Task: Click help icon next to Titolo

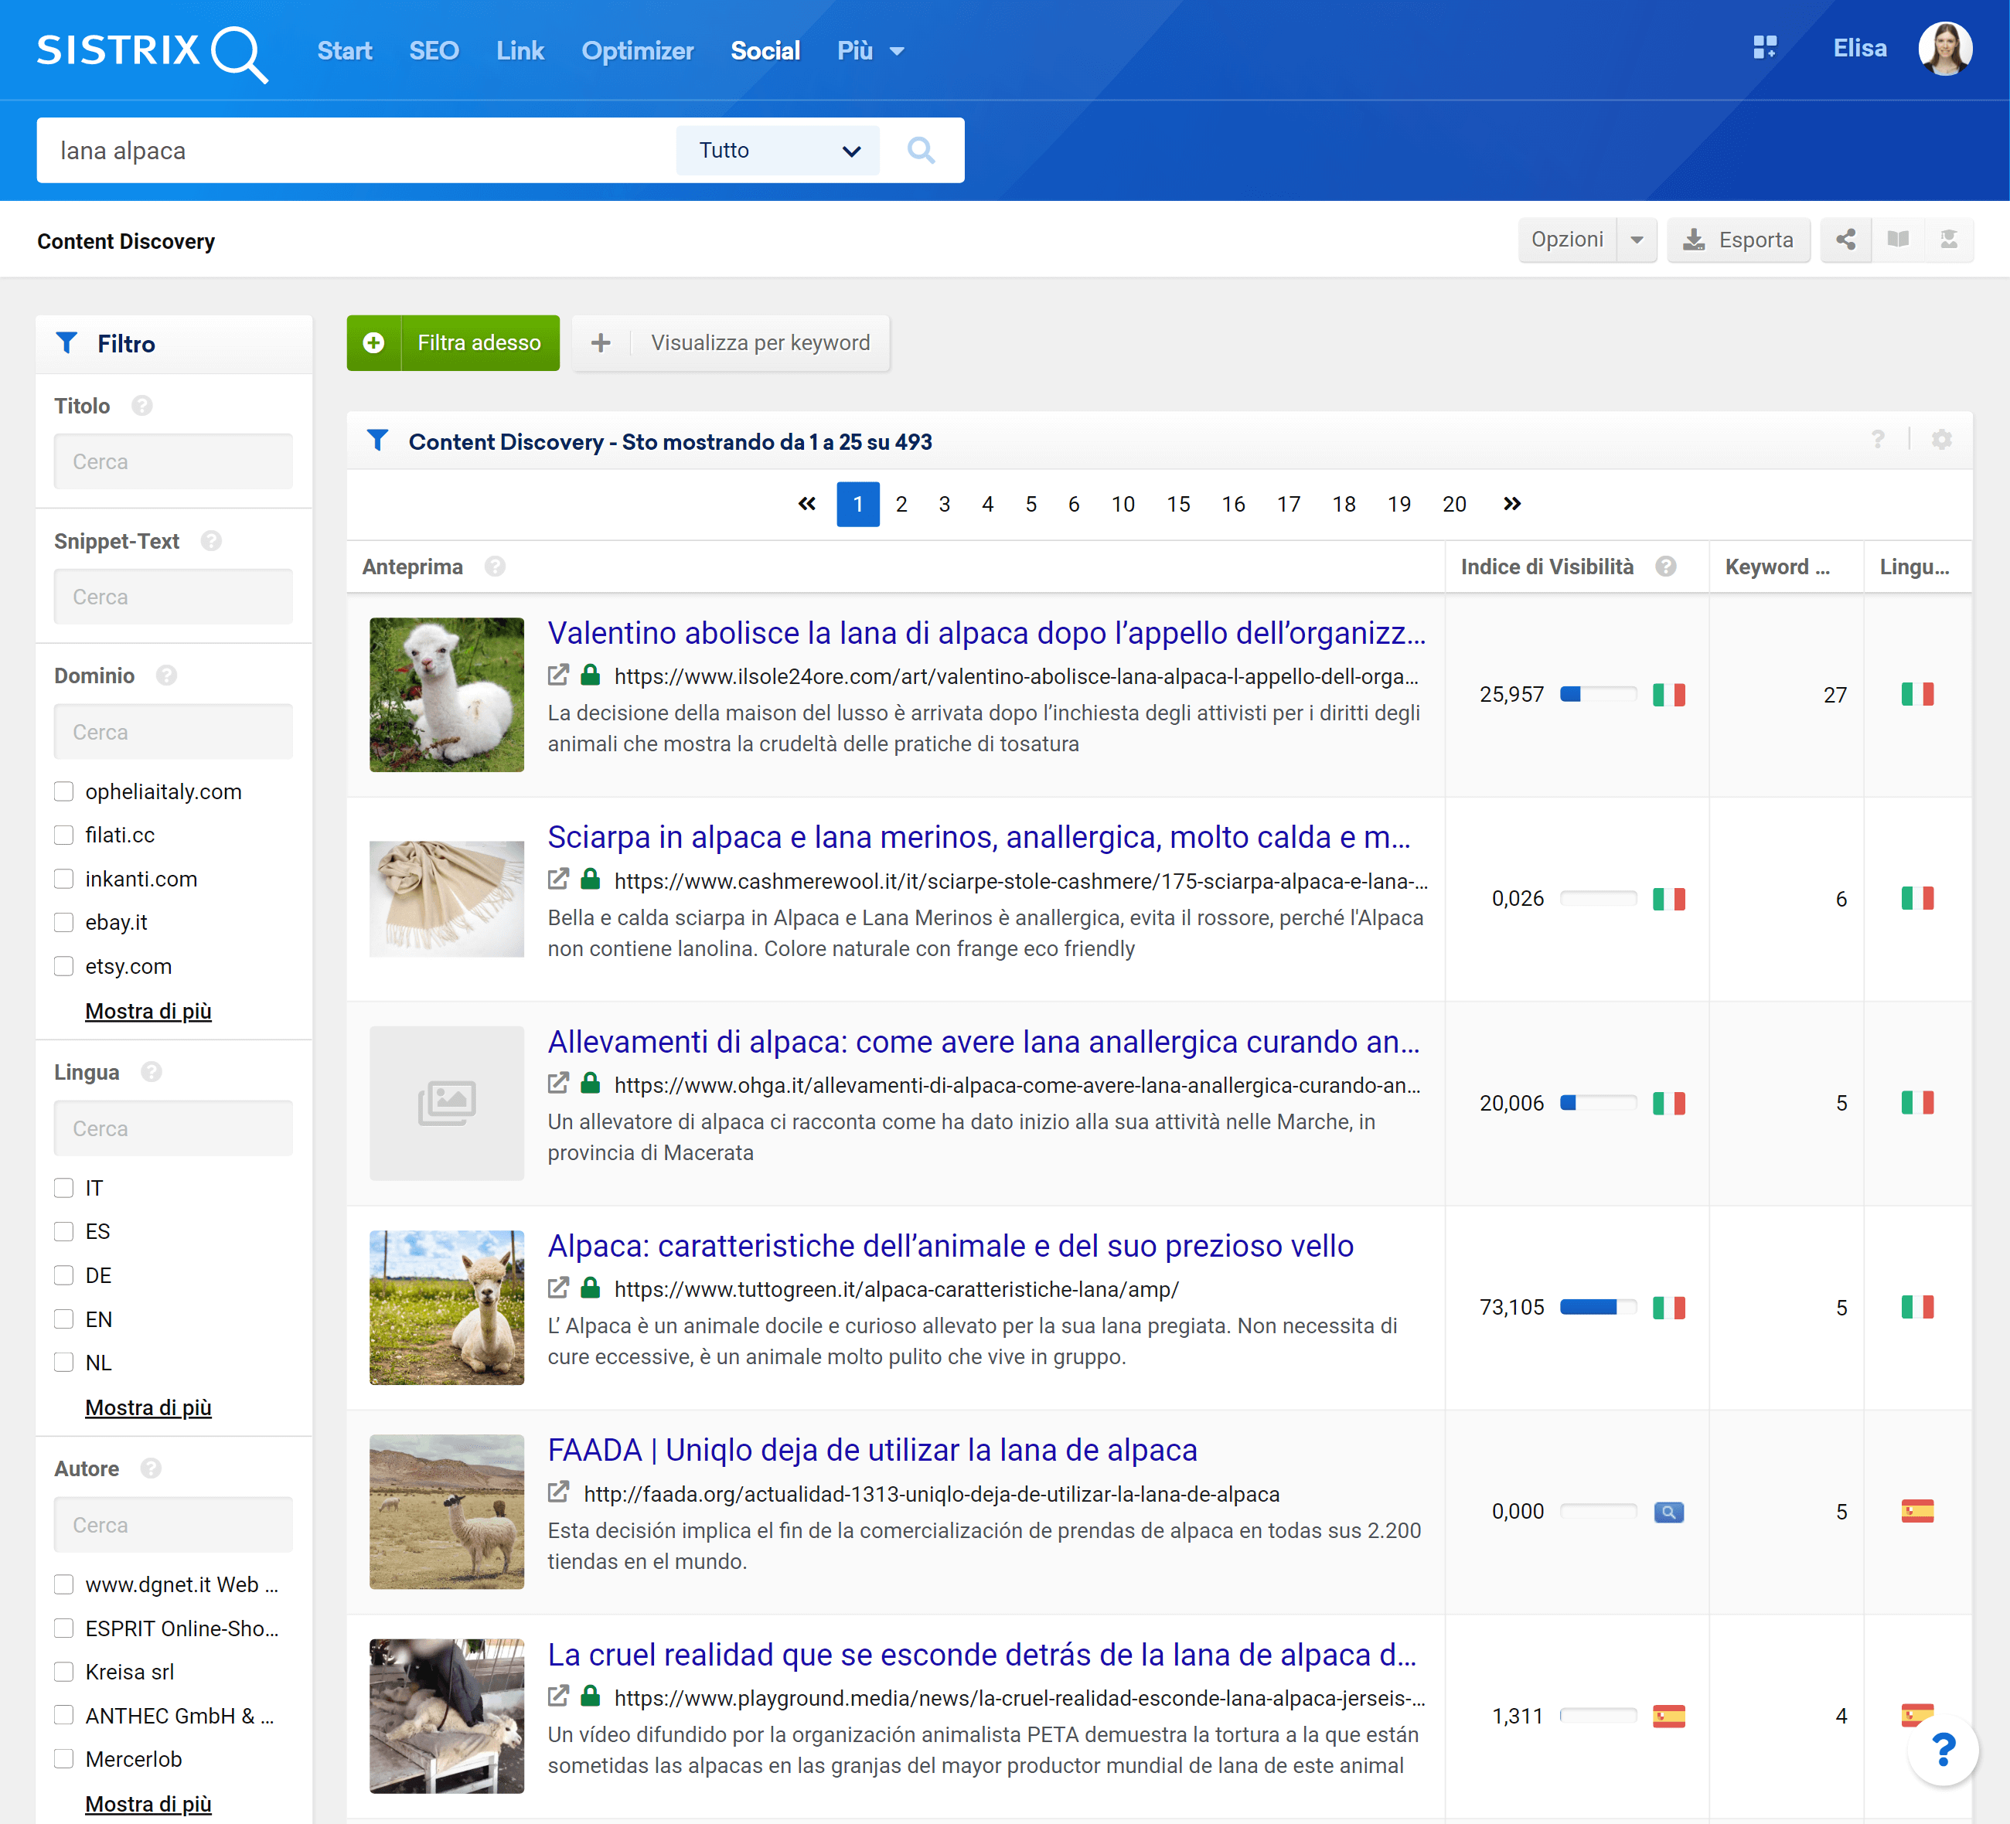Action: point(142,406)
